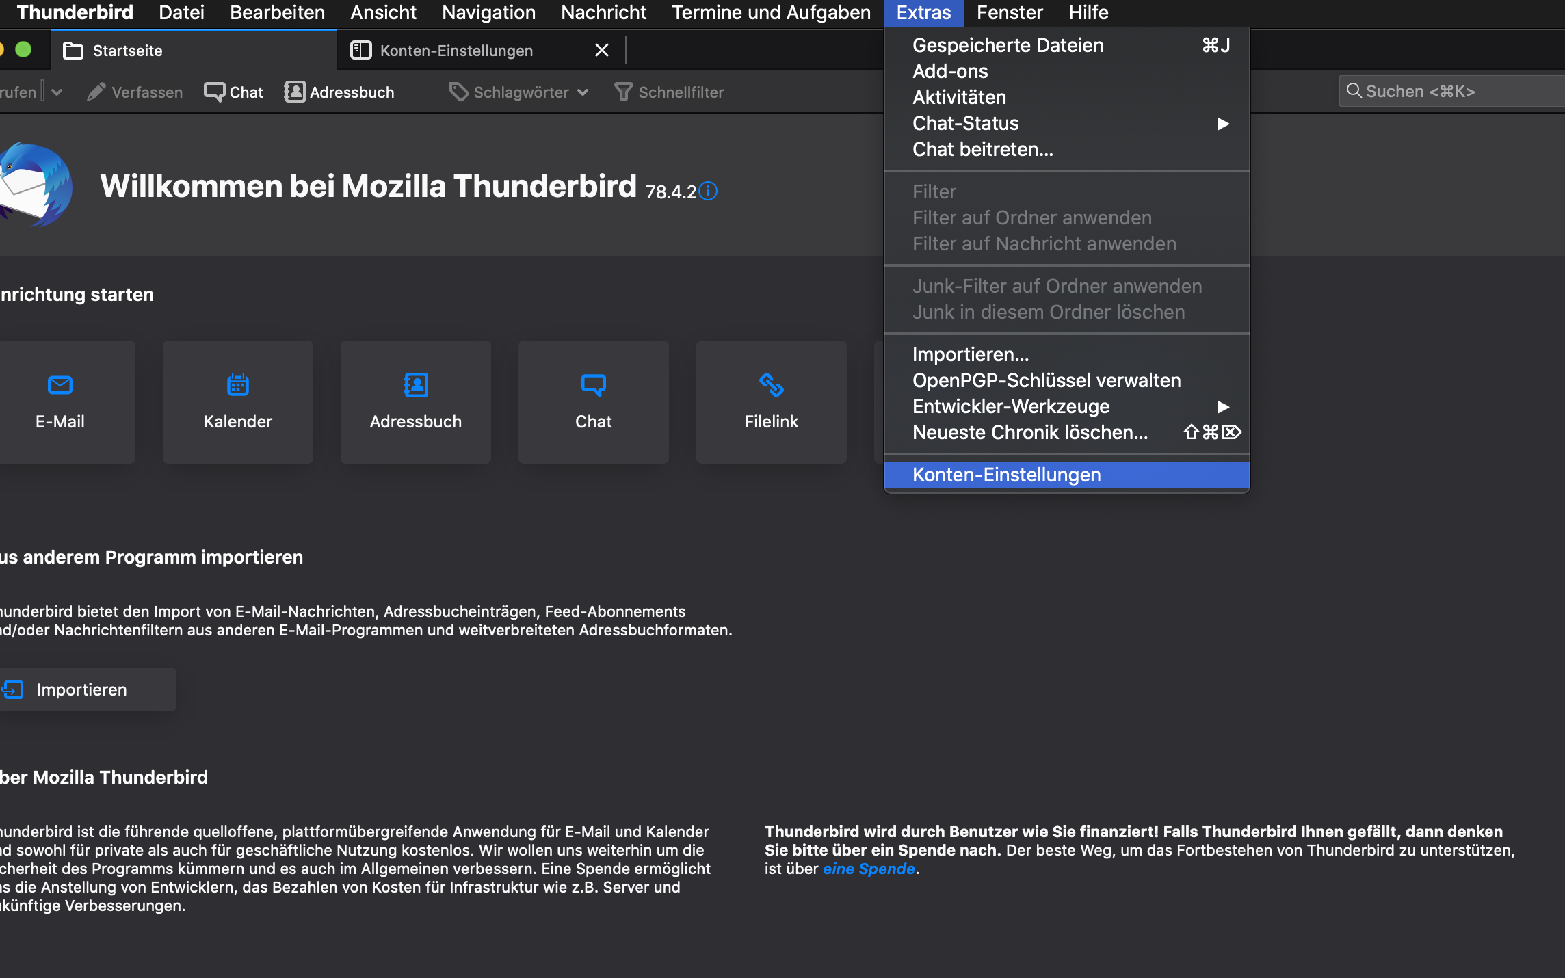1565x978 pixels.
Task: Toggle the Schnellfilter bar
Action: pos(669,92)
